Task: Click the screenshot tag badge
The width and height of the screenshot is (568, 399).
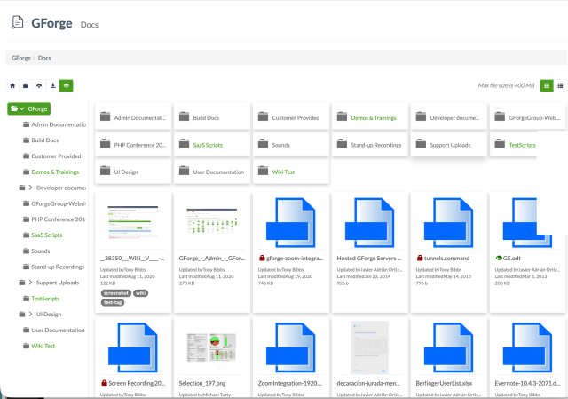Action: pyautogui.click(x=116, y=293)
